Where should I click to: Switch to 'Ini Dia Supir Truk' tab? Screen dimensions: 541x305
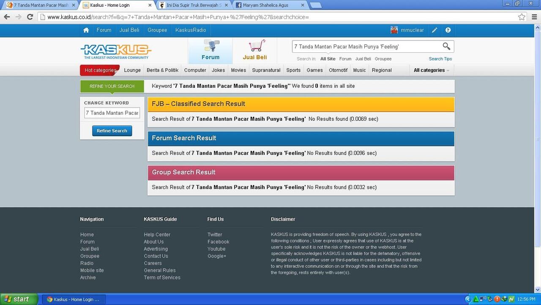coord(194,5)
